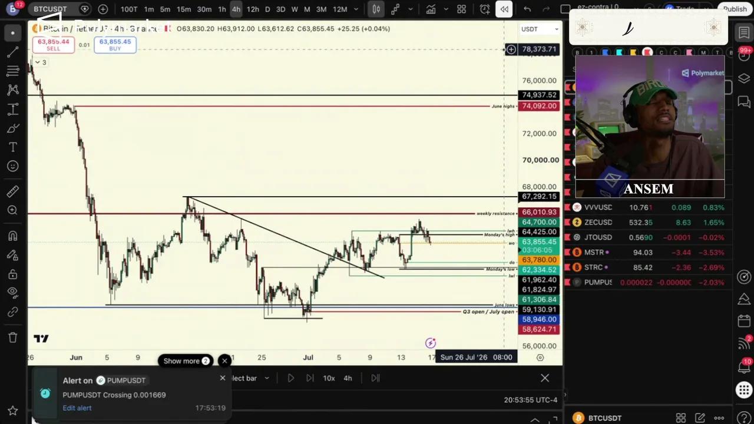Open the ruler measure tool
This screenshot has height=424, width=754.
(x=12, y=191)
